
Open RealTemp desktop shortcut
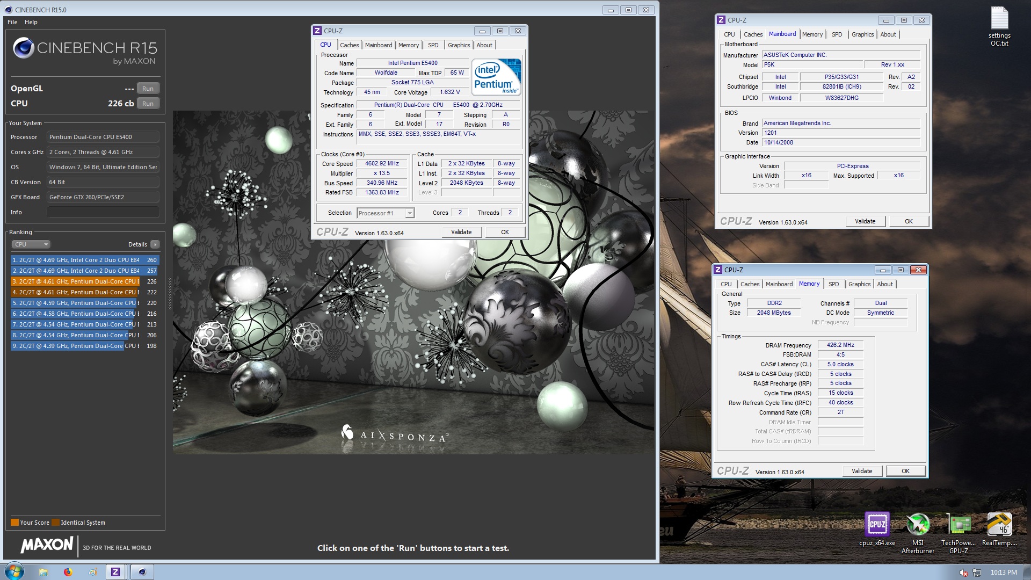999,529
